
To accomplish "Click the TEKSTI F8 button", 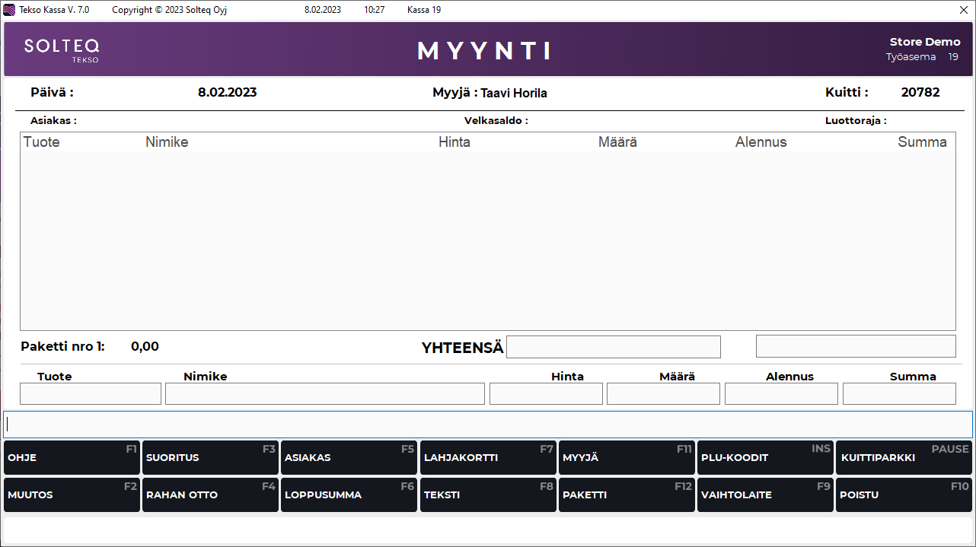I will coord(488,495).
